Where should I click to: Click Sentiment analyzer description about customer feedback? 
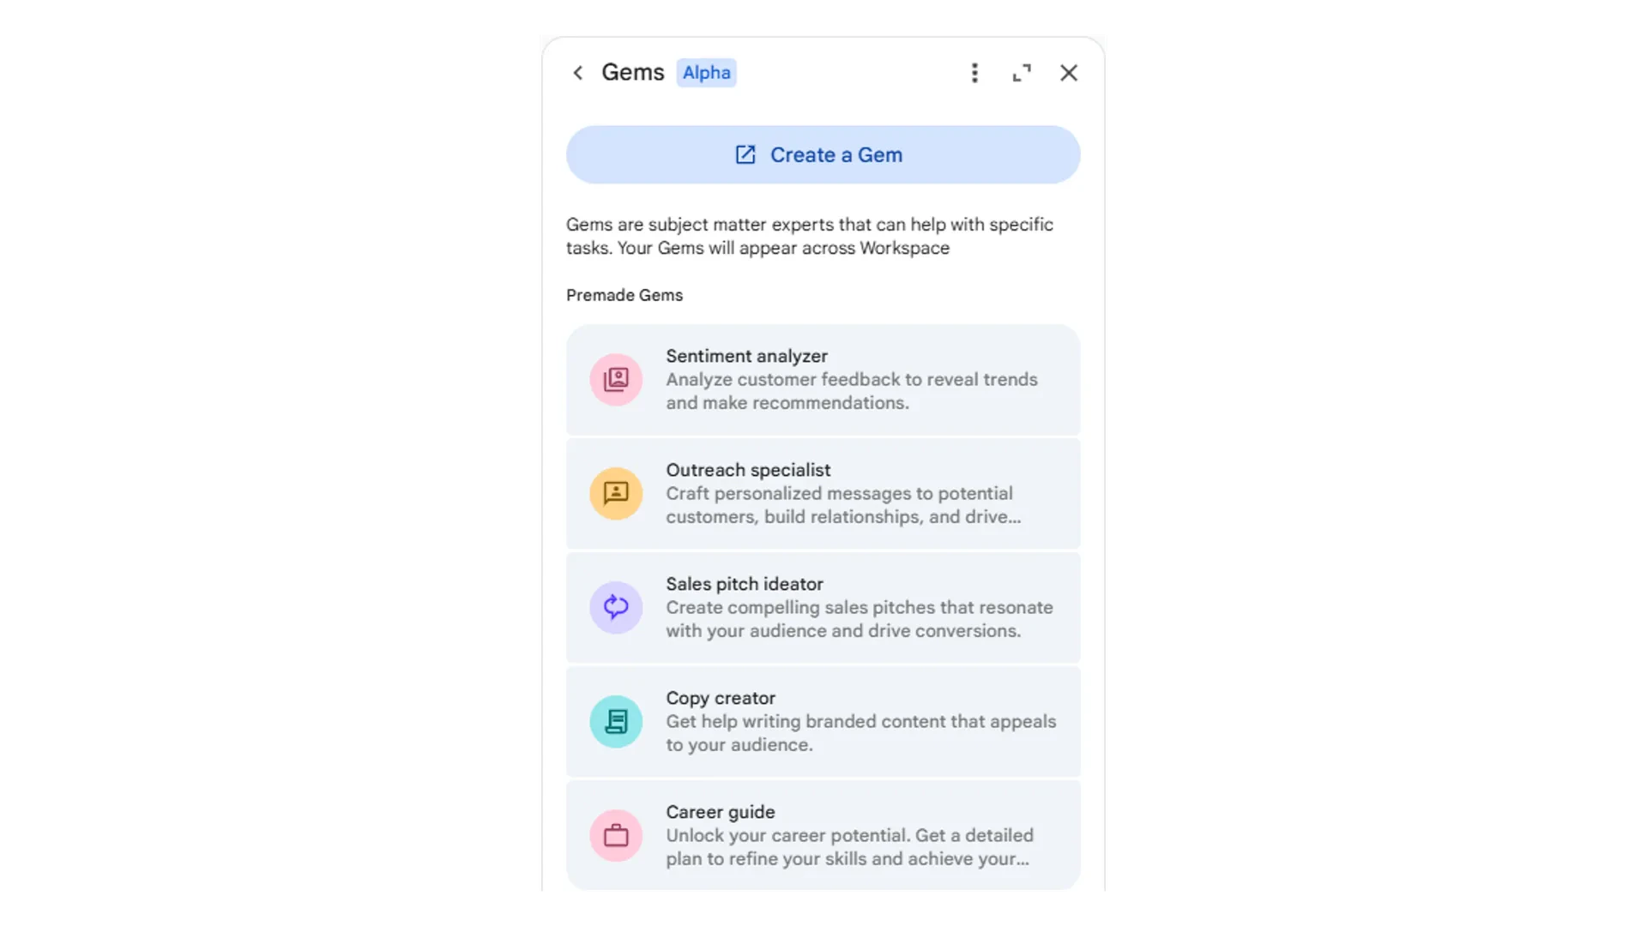tap(851, 391)
